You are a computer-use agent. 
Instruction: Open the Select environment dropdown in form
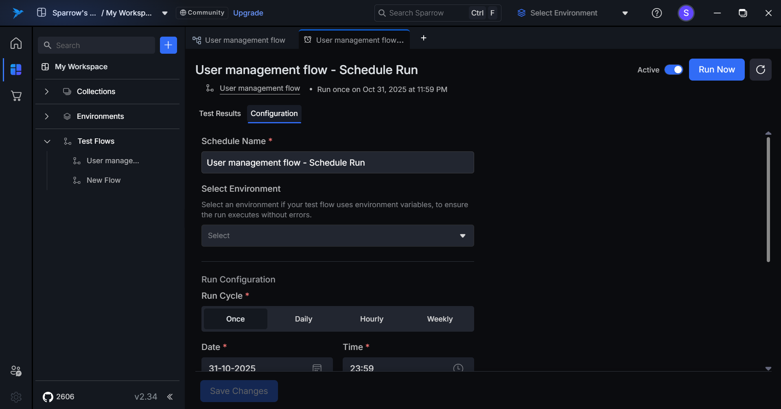coord(337,236)
